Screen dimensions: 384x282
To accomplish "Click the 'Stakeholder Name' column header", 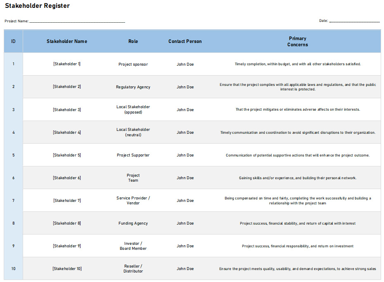I will click(x=67, y=41).
